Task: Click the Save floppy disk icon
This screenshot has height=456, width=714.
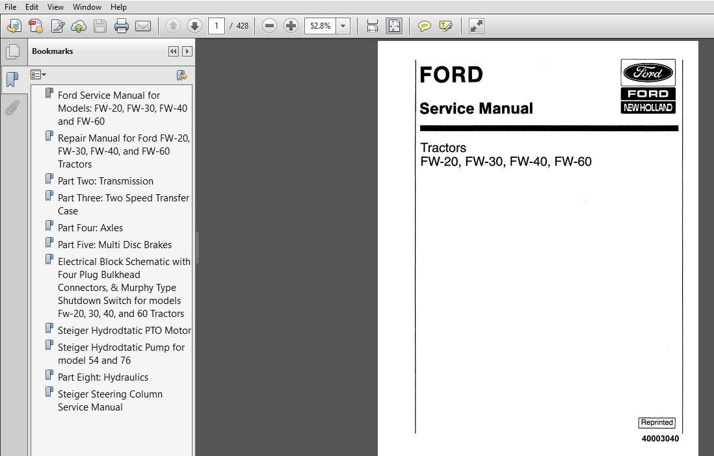Action: pyautogui.click(x=99, y=26)
